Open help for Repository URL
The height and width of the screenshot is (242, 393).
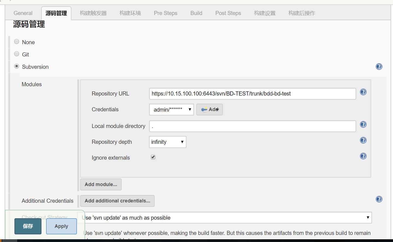[x=363, y=92]
